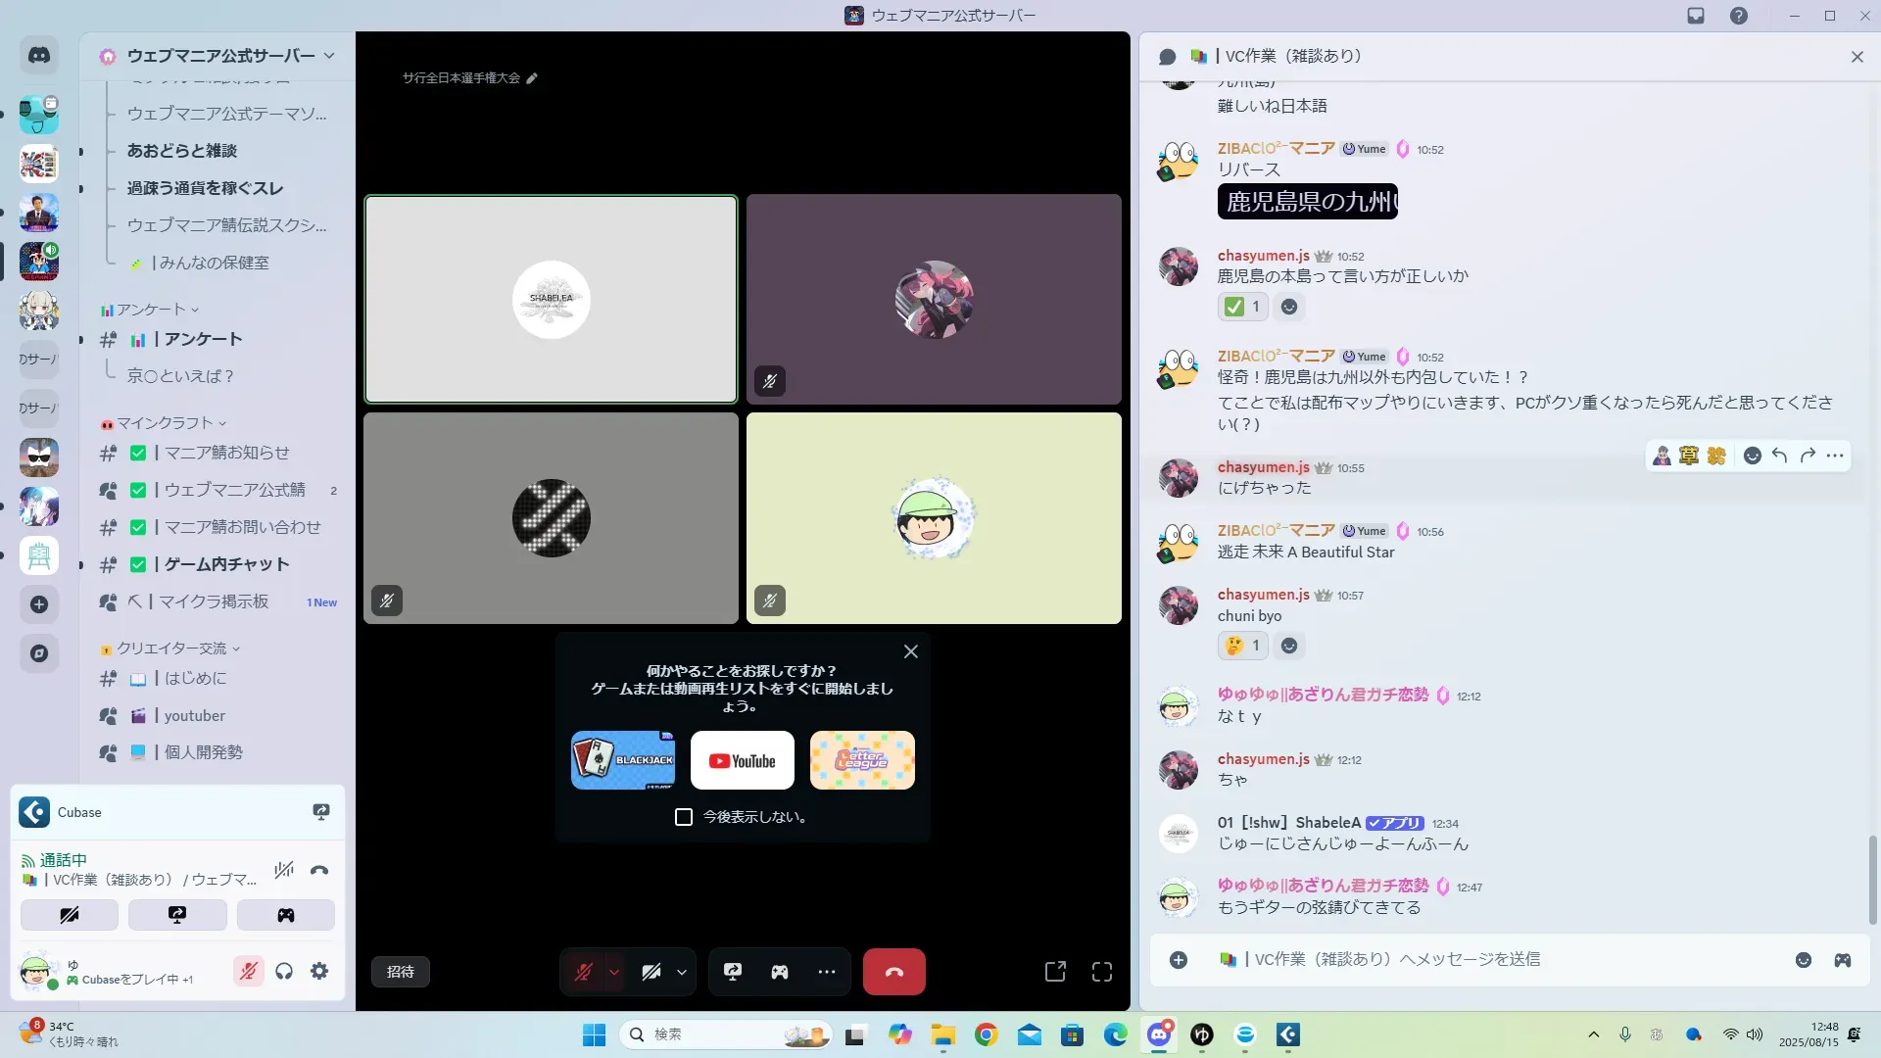Open camera options dropdown arrow
1881x1058 pixels.
pyautogui.click(x=682, y=973)
